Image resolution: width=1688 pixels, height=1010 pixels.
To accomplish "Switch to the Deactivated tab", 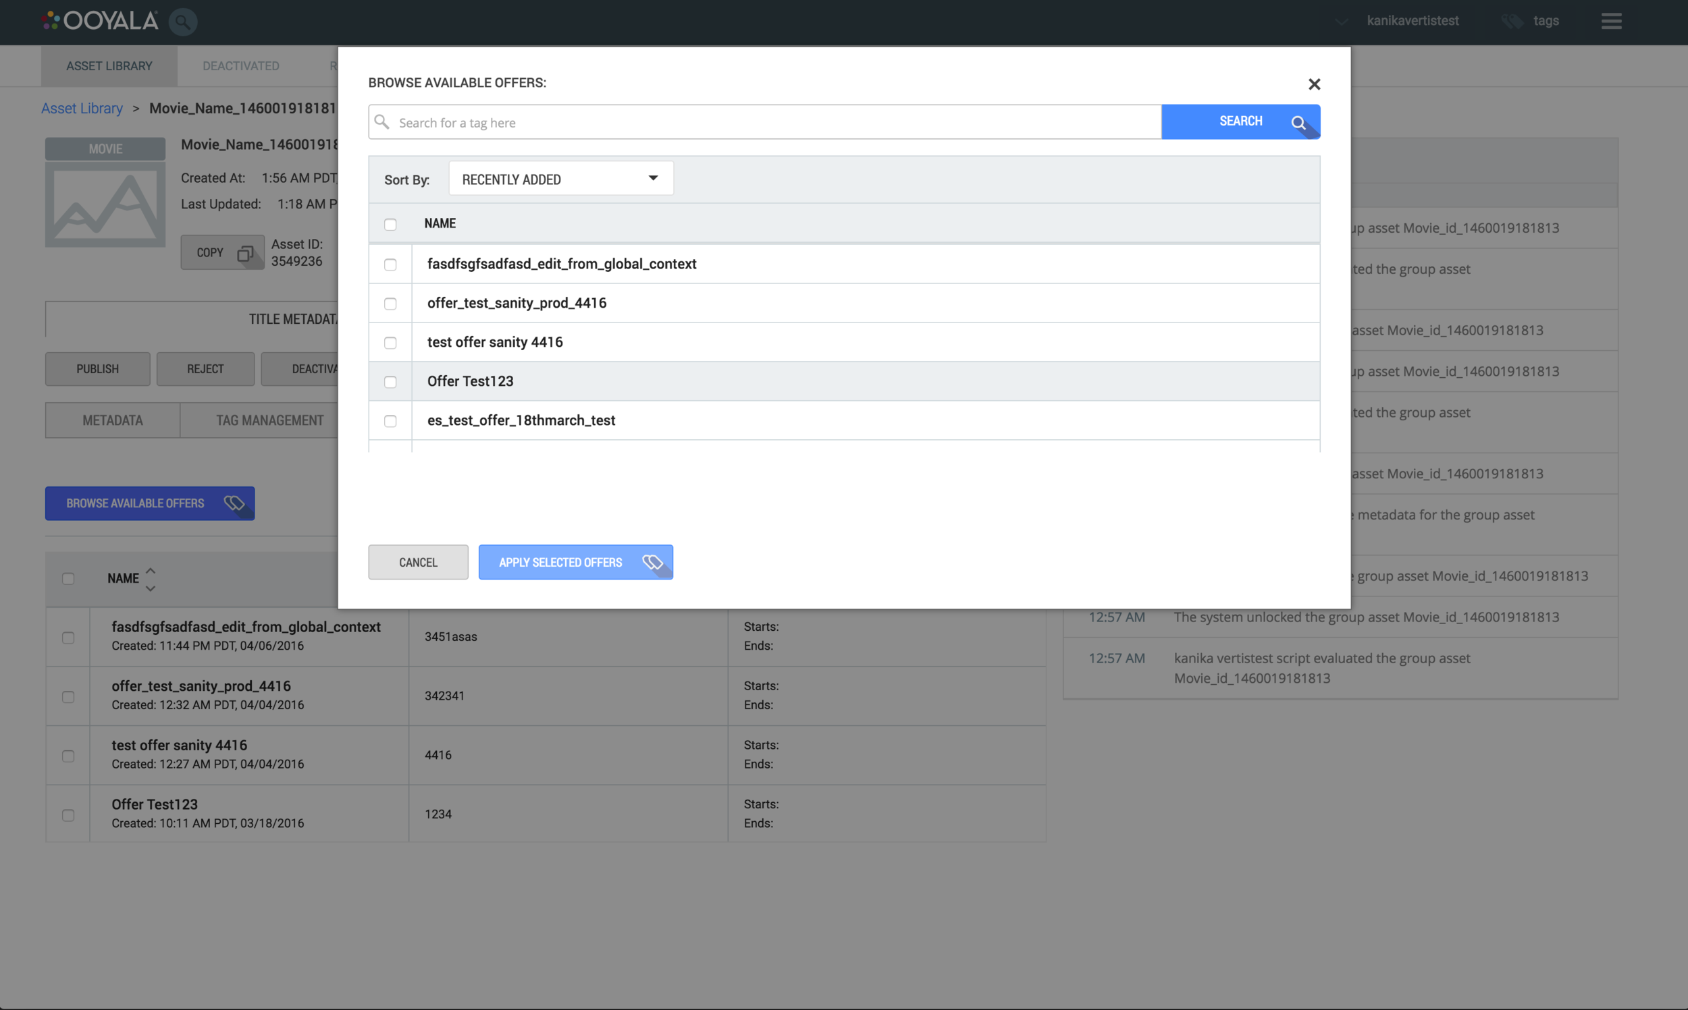I will pyautogui.click(x=241, y=66).
